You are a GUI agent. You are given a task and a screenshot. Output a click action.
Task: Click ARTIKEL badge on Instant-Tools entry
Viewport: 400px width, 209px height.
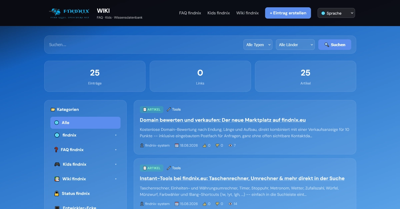click(152, 168)
